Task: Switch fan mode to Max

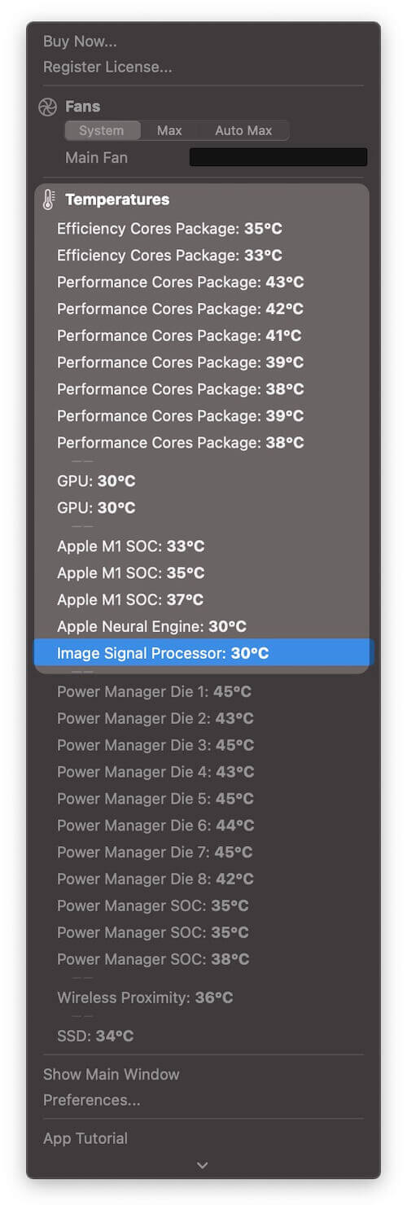Action: [169, 130]
